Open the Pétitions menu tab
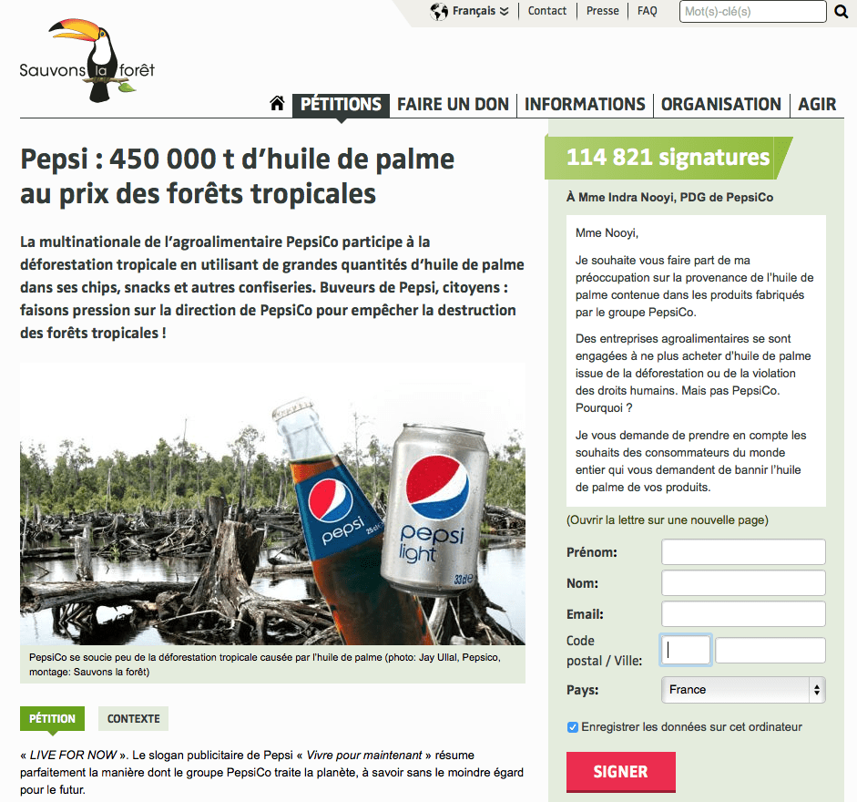Screen dimensions: 857x802 click(341, 104)
